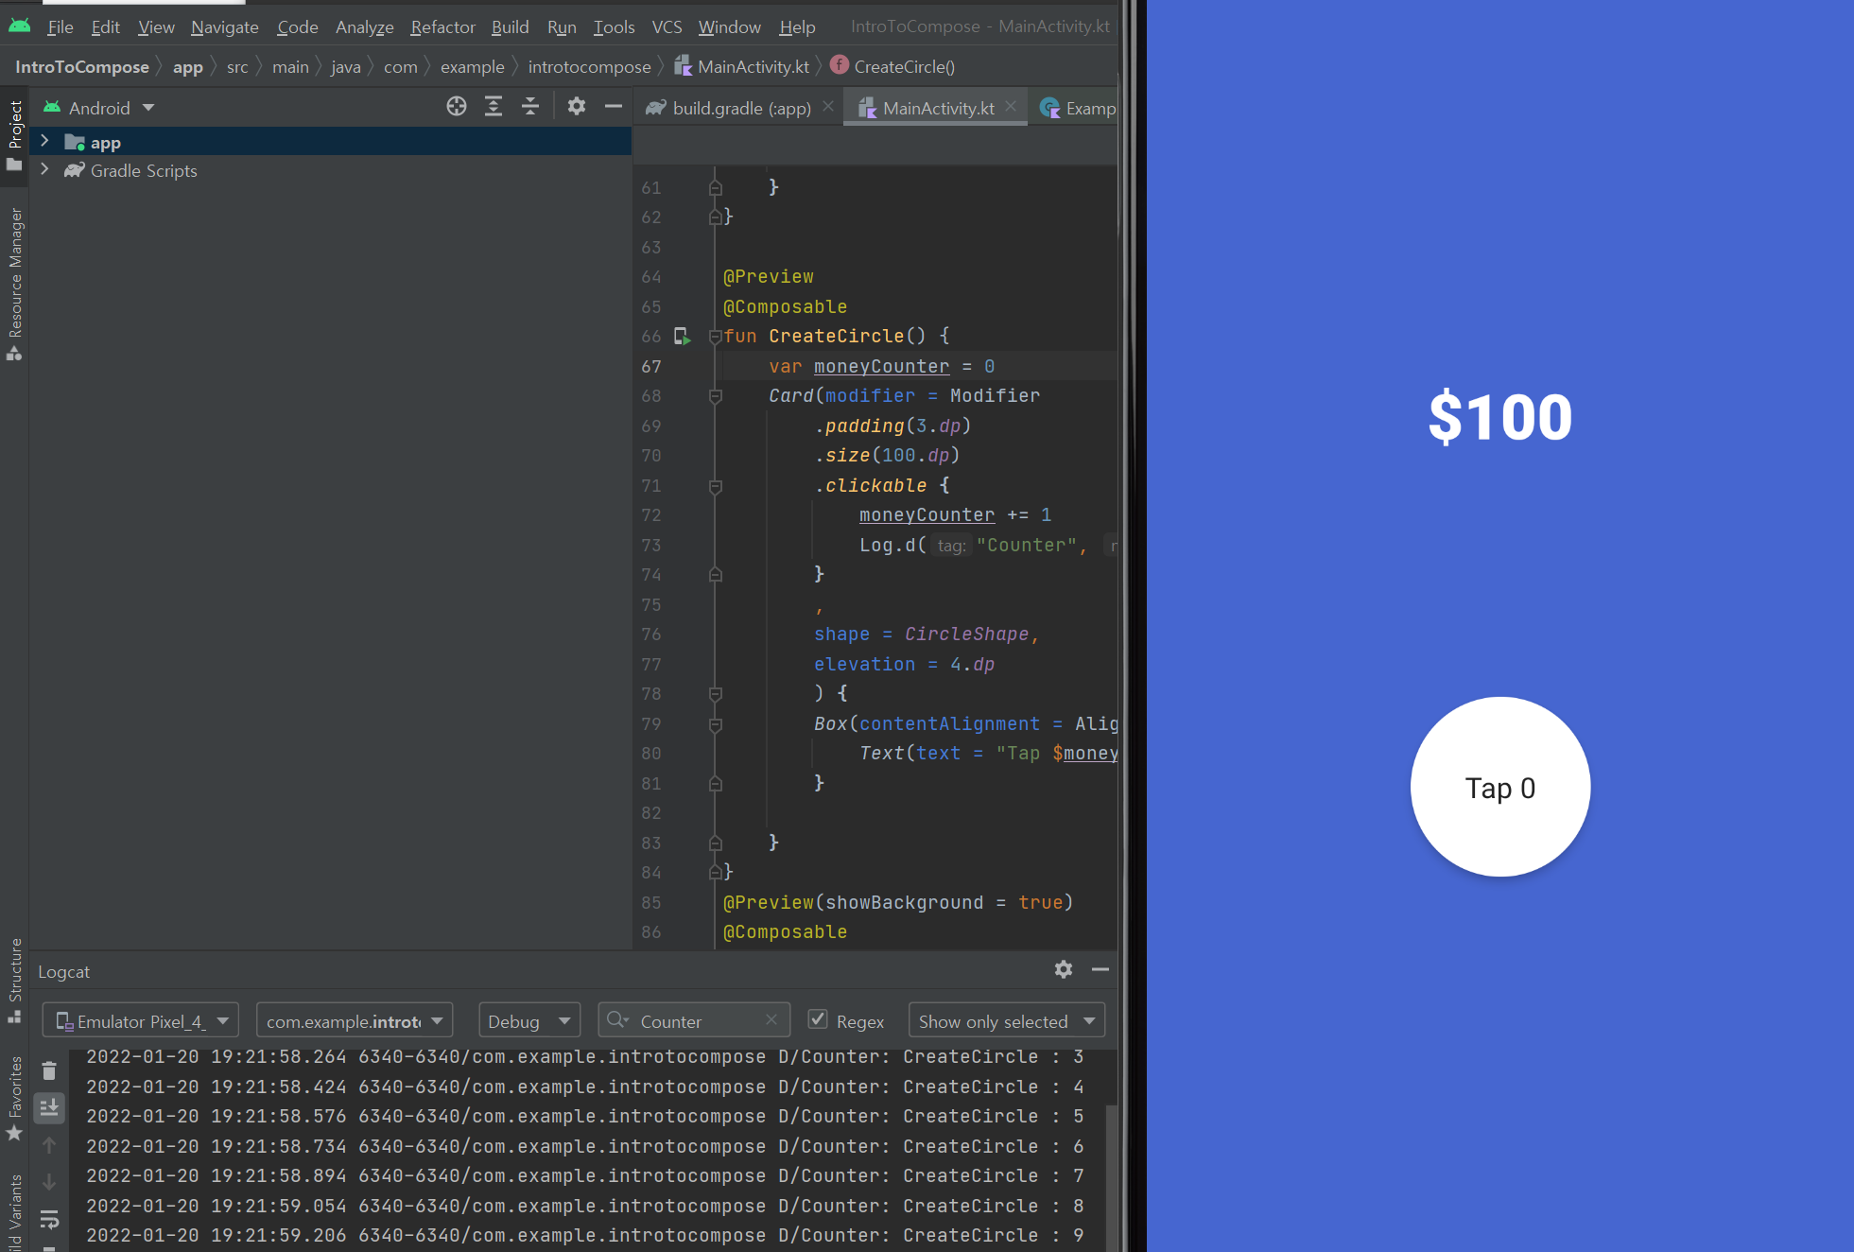Click the Collapse All icon in Project panel
The width and height of the screenshot is (1854, 1252).
point(530,107)
